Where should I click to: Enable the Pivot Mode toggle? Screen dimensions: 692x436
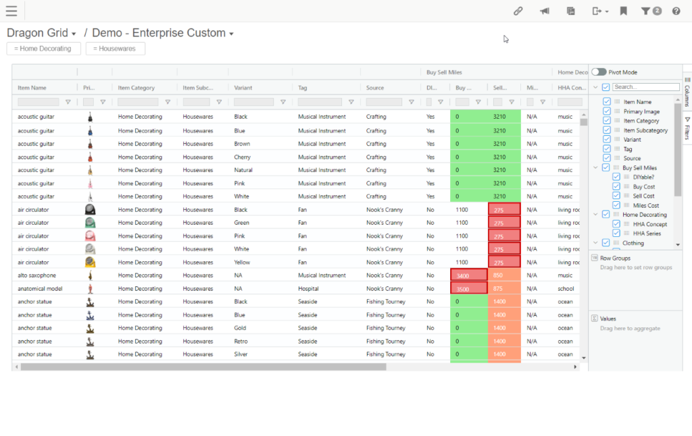click(x=598, y=72)
